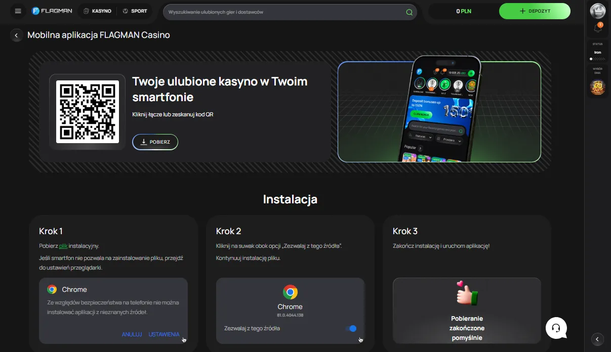Open the 'Wybór dnia' game thumbnail
611x352 pixels.
(598, 87)
